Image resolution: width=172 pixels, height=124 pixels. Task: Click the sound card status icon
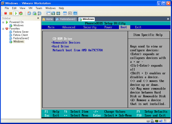(x=161, y=121)
